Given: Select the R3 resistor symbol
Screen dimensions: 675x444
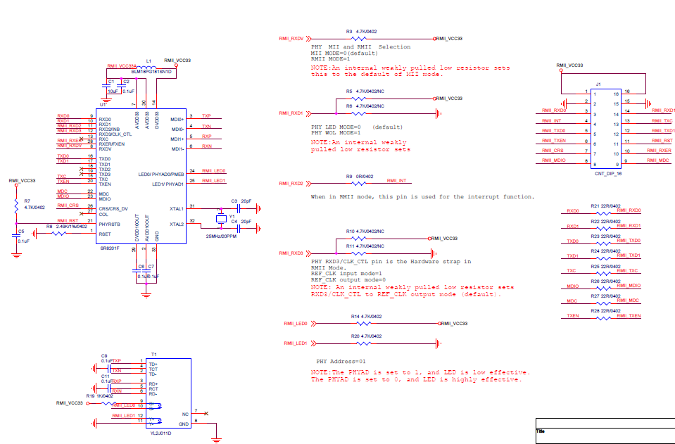Looking at the screenshot, I should pos(359,39).
